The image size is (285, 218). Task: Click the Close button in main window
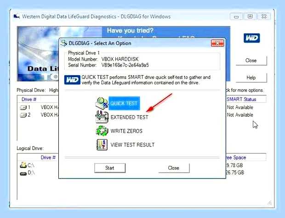point(251,61)
